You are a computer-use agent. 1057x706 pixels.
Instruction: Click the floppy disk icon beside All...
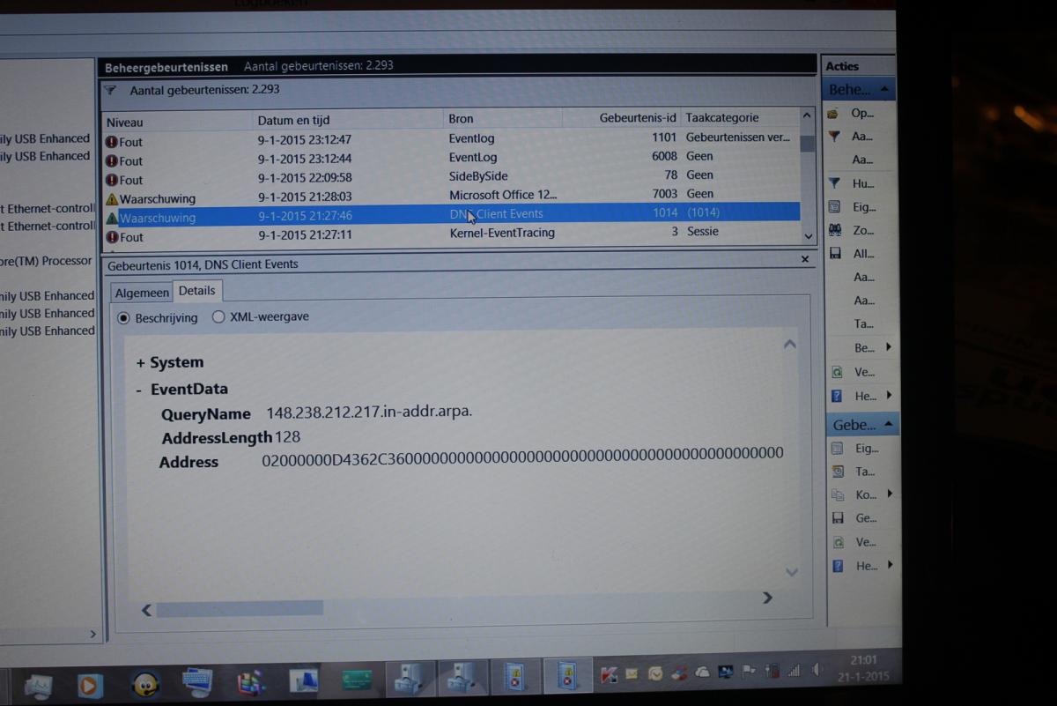coord(834,254)
